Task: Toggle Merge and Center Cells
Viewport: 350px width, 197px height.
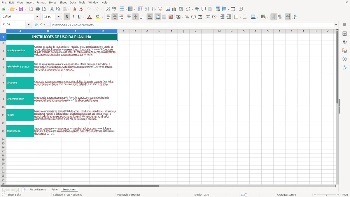Action: coord(158,17)
